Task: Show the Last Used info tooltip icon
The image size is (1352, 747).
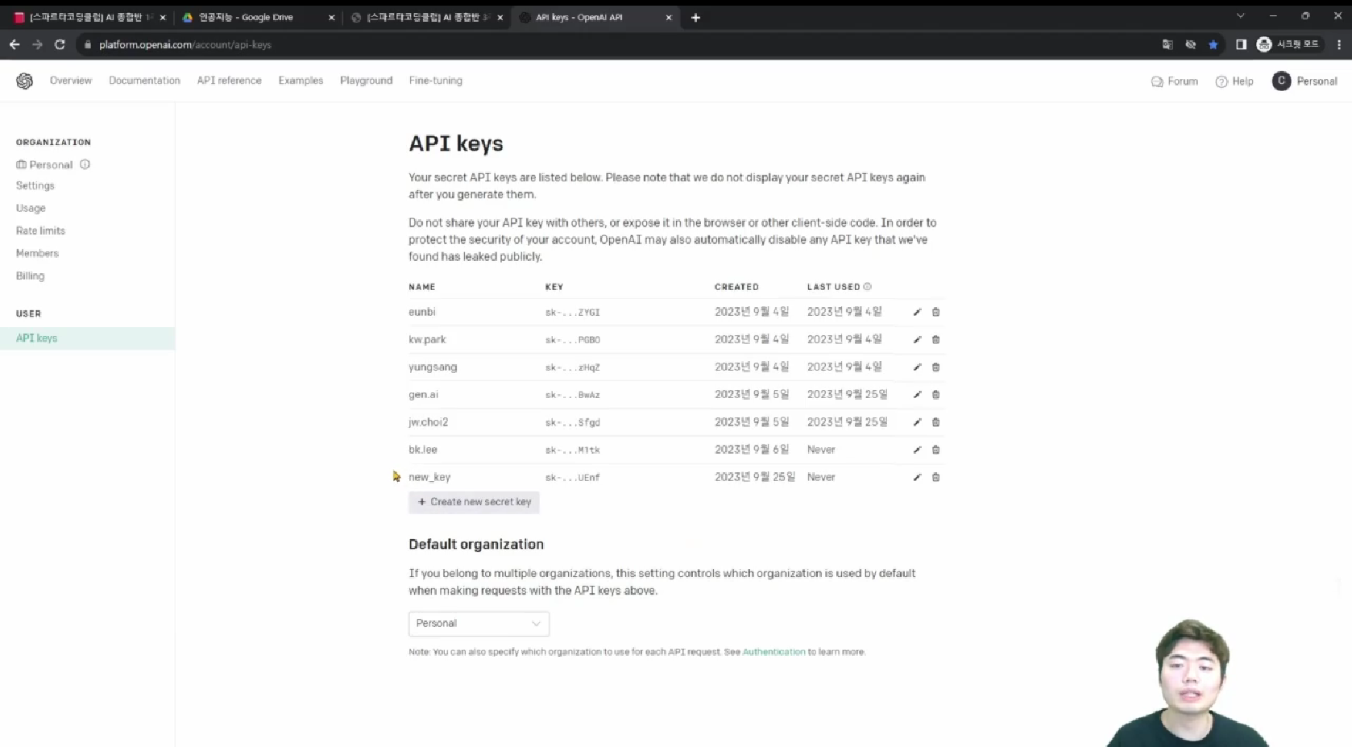Action: [x=868, y=286]
